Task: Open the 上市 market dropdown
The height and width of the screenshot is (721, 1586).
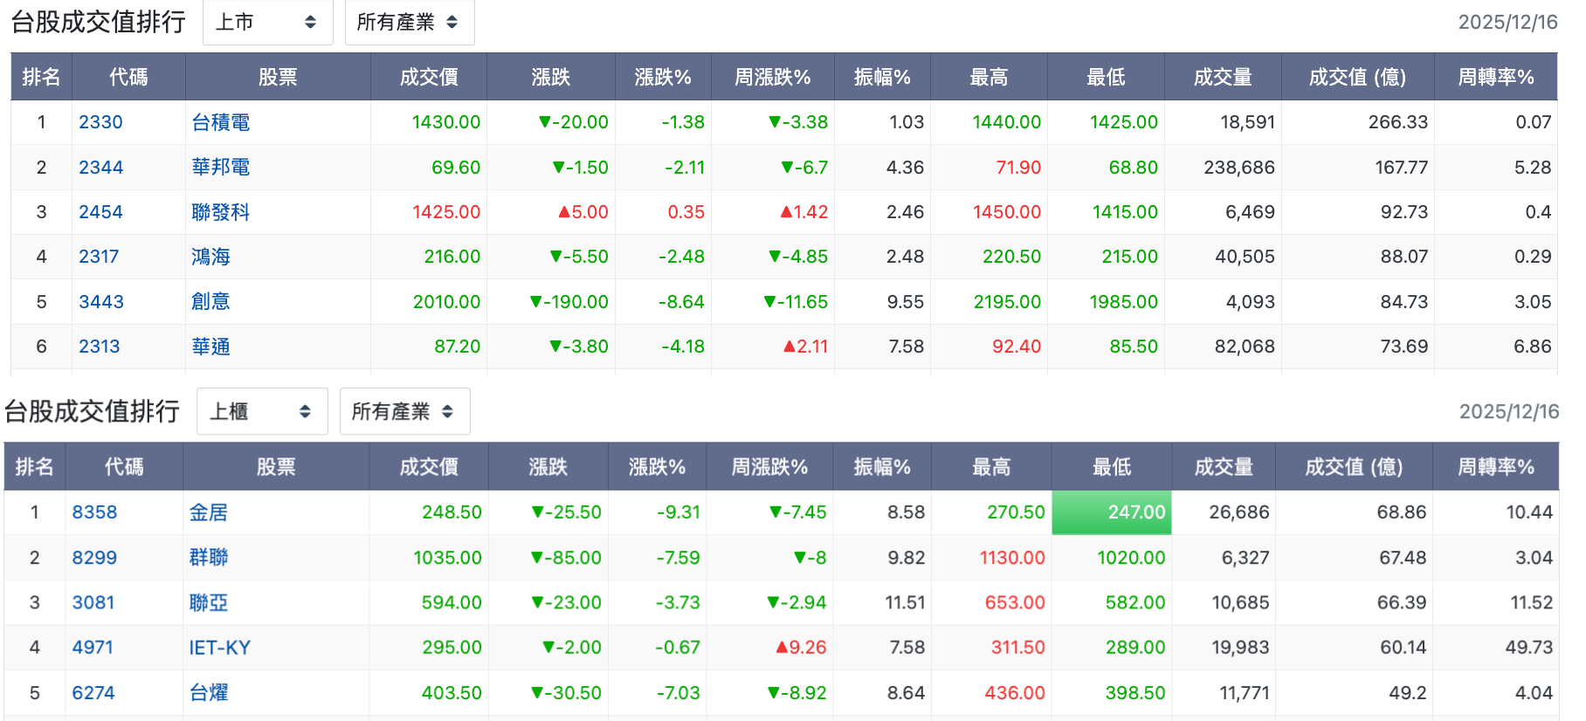Action: pyautogui.click(x=267, y=22)
